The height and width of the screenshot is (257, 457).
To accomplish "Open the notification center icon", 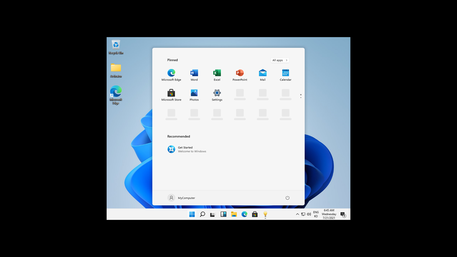I will point(343,215).
